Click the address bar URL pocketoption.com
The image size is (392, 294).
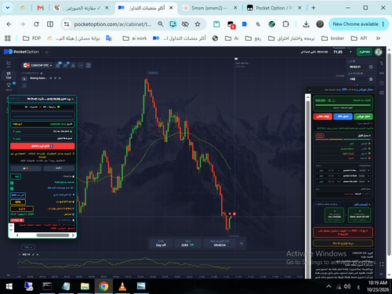coord(113,24)
